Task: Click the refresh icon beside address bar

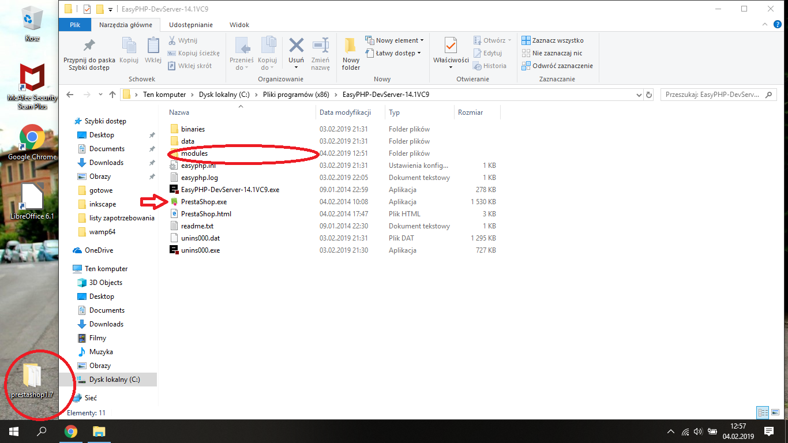Action: 649,95
